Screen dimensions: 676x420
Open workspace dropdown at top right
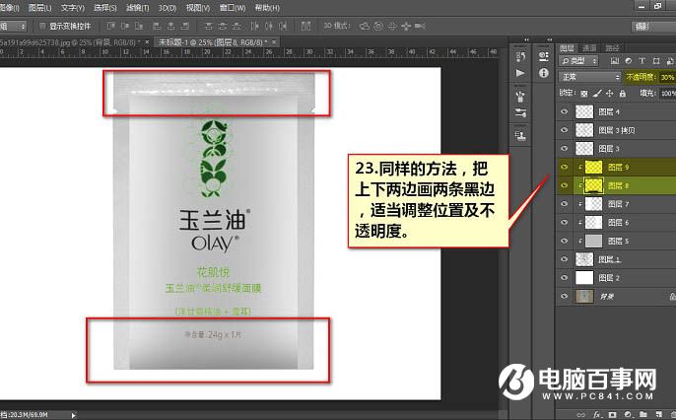coord(653,27)
